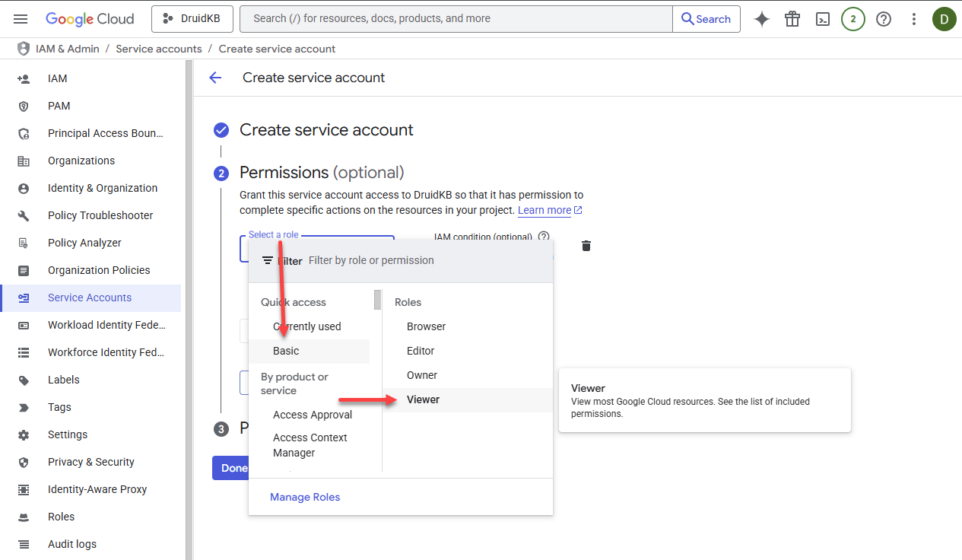Viewport: 962px width, 560px height.
Task: Open the free trial gift icon
Action: pos(792,19)
